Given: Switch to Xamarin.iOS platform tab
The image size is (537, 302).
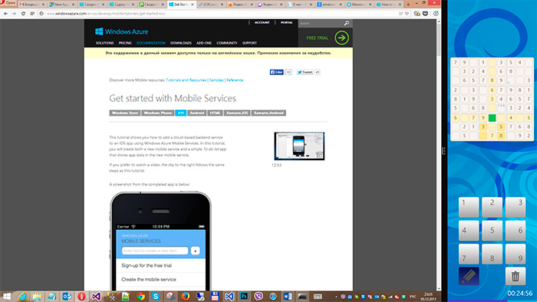Looking at the screenshot, I should click(x=237, y=113).
